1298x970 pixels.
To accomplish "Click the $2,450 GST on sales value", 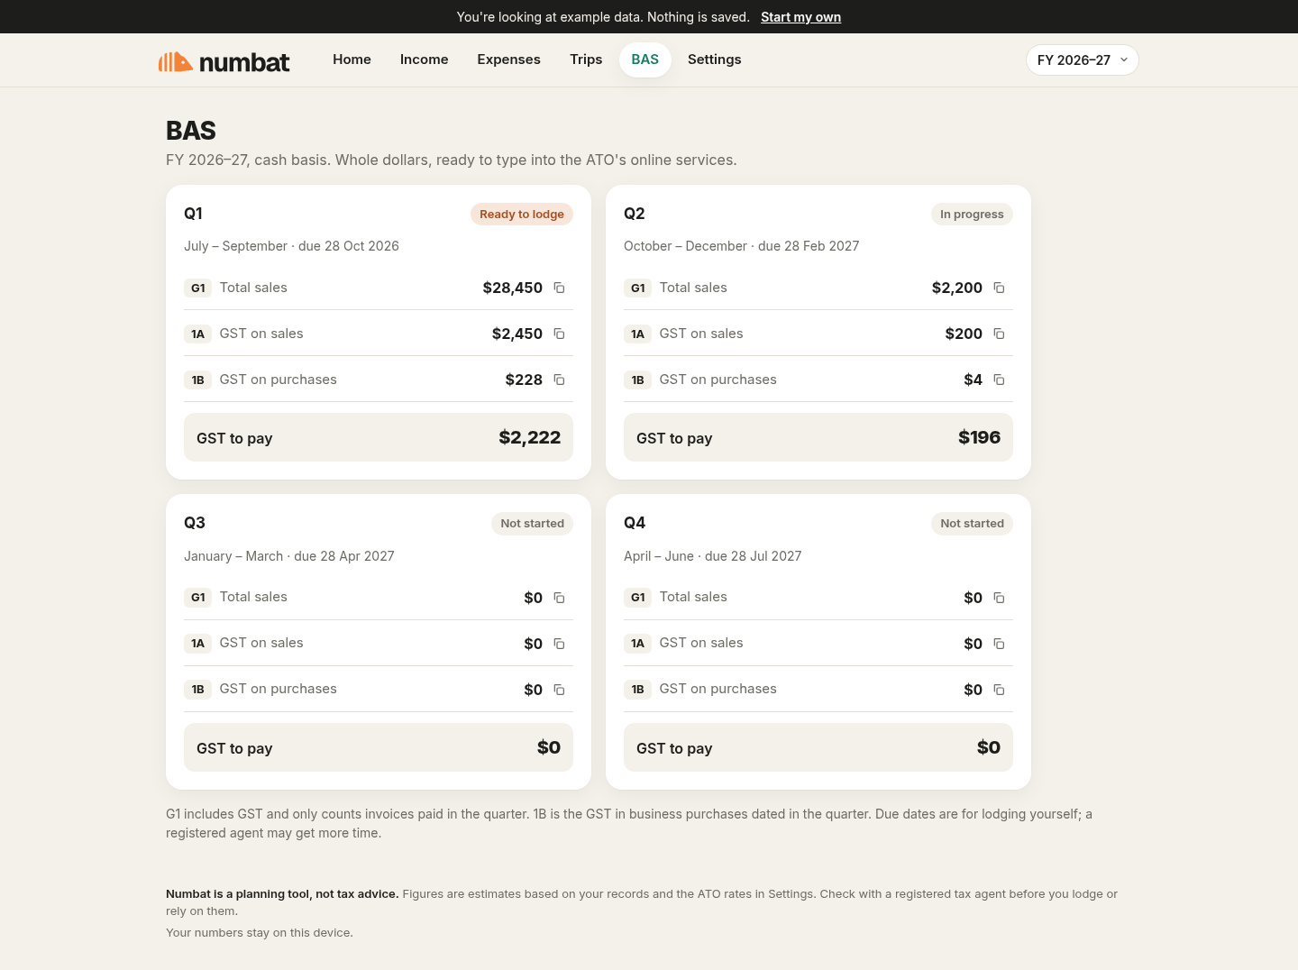I will [x=516, y=334].
